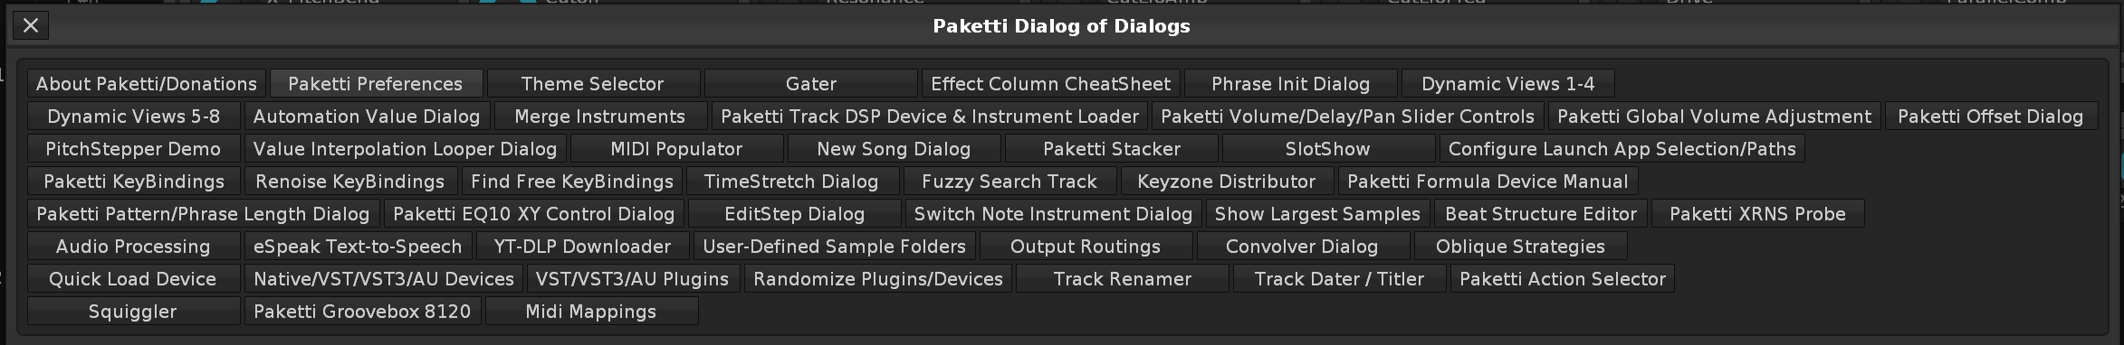Close the Paketti Dialog of Dialogs

(x=31, y=25)
